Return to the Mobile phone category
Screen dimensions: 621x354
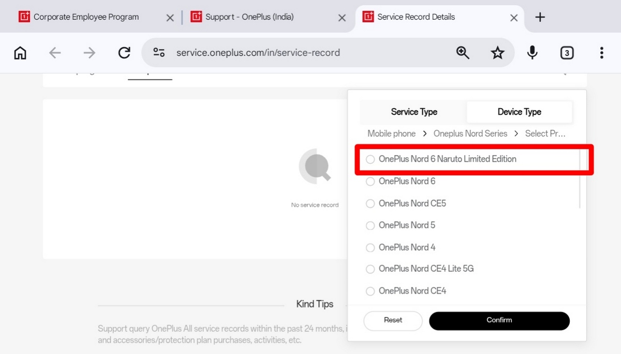[391, 133]
